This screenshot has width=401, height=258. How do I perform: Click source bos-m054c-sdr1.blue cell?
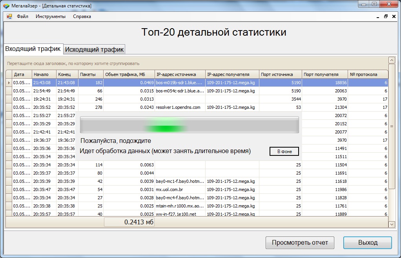(x=180, y=91)
